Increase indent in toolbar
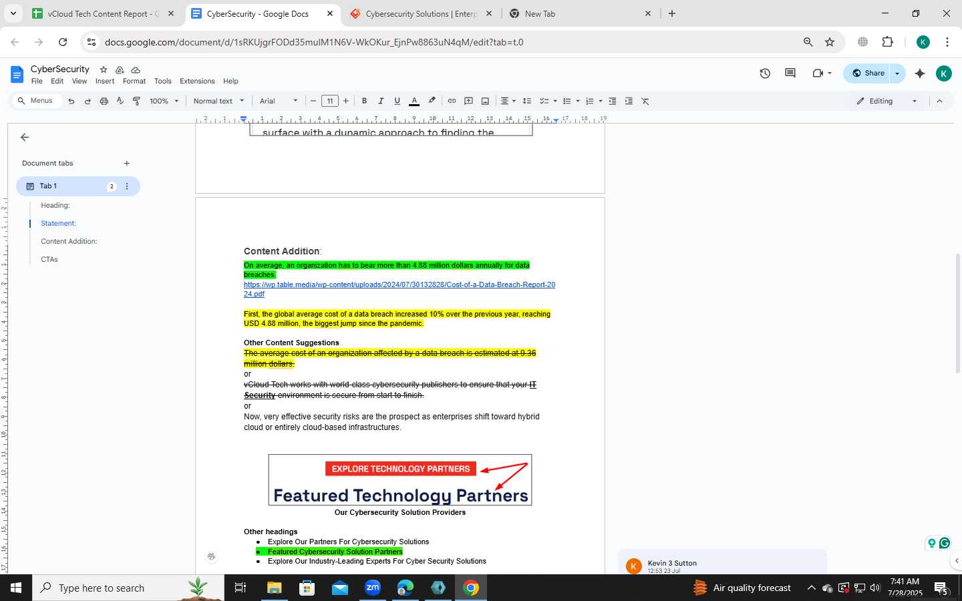962x601 pixels. (x=629, y=101)
